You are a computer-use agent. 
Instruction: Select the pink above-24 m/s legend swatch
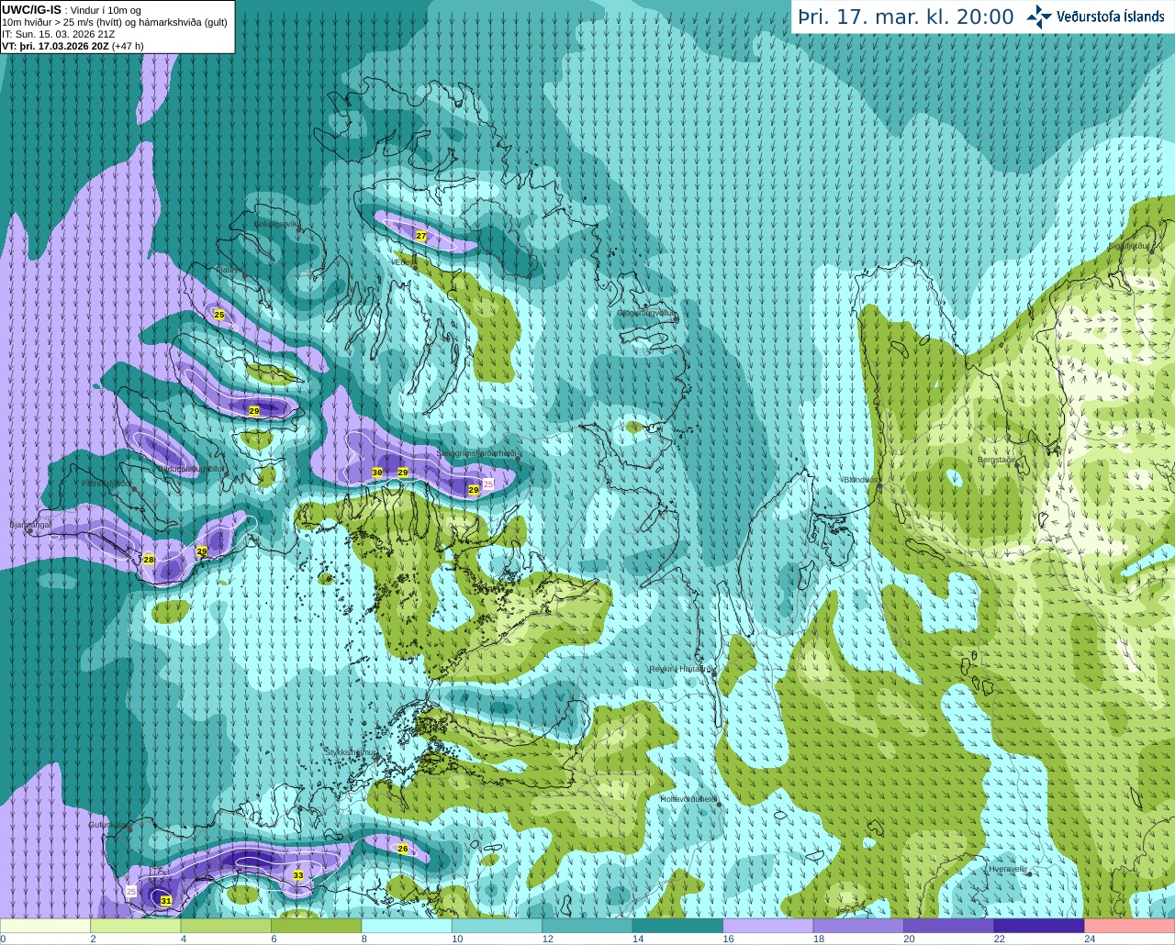pyautogui.click(x=1129, y=926)
